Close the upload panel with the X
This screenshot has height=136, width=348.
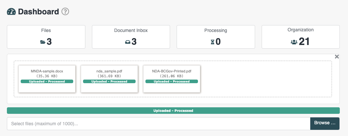(x=337, y=57)
